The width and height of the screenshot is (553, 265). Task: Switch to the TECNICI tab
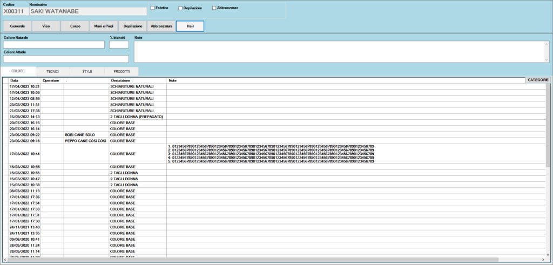click(x=53, y=71)
